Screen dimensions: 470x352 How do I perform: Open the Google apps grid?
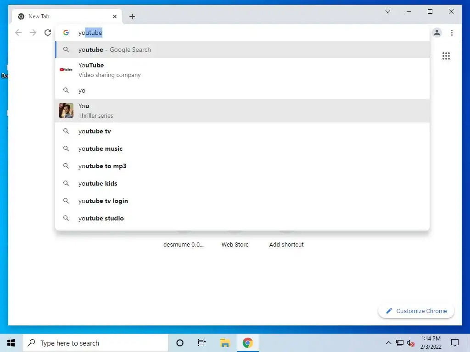click(x=446, y=56)
